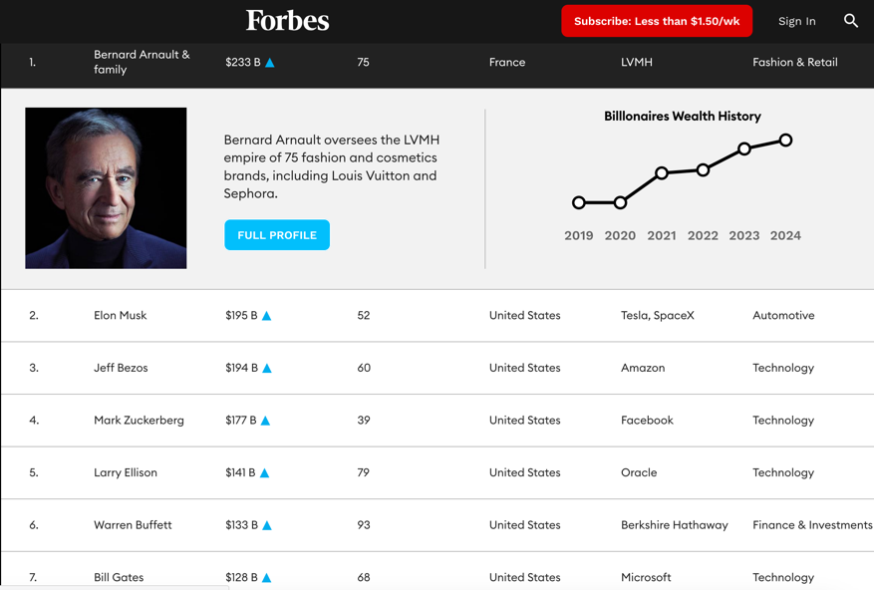The image size is (874, 590).
Task: Open the Warren Buffett row
Action: click(133, 525)
